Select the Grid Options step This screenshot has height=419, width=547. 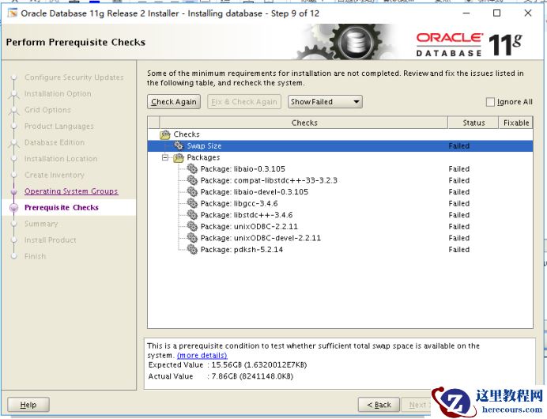click(47, 110)
